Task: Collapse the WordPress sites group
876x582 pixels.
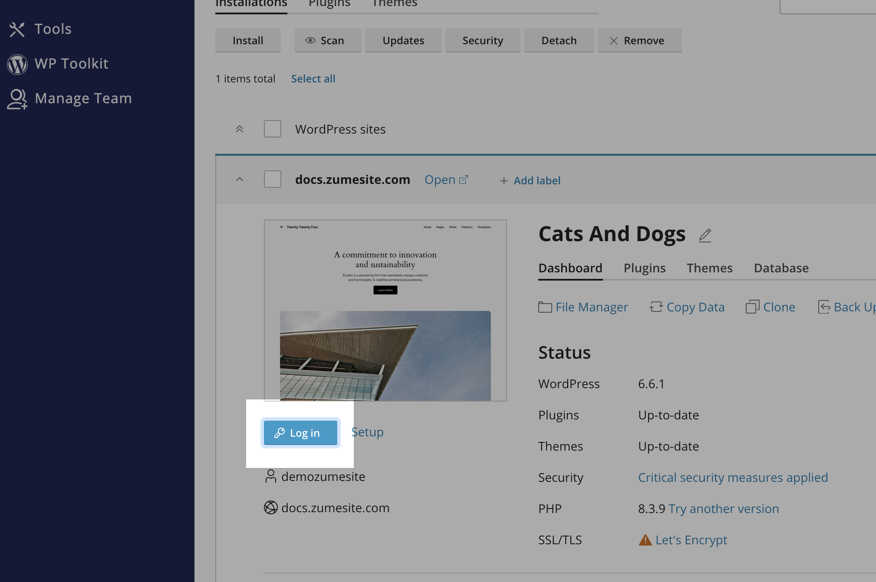Action: (x=240, y=129)
